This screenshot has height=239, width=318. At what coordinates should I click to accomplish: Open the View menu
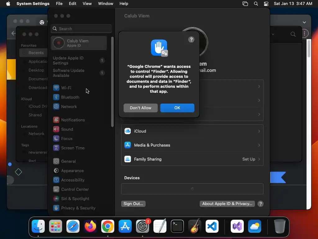[x=87, y=4]
